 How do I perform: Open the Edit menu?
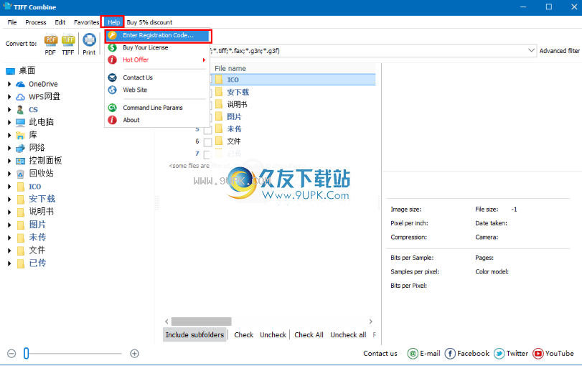[60, 22]
